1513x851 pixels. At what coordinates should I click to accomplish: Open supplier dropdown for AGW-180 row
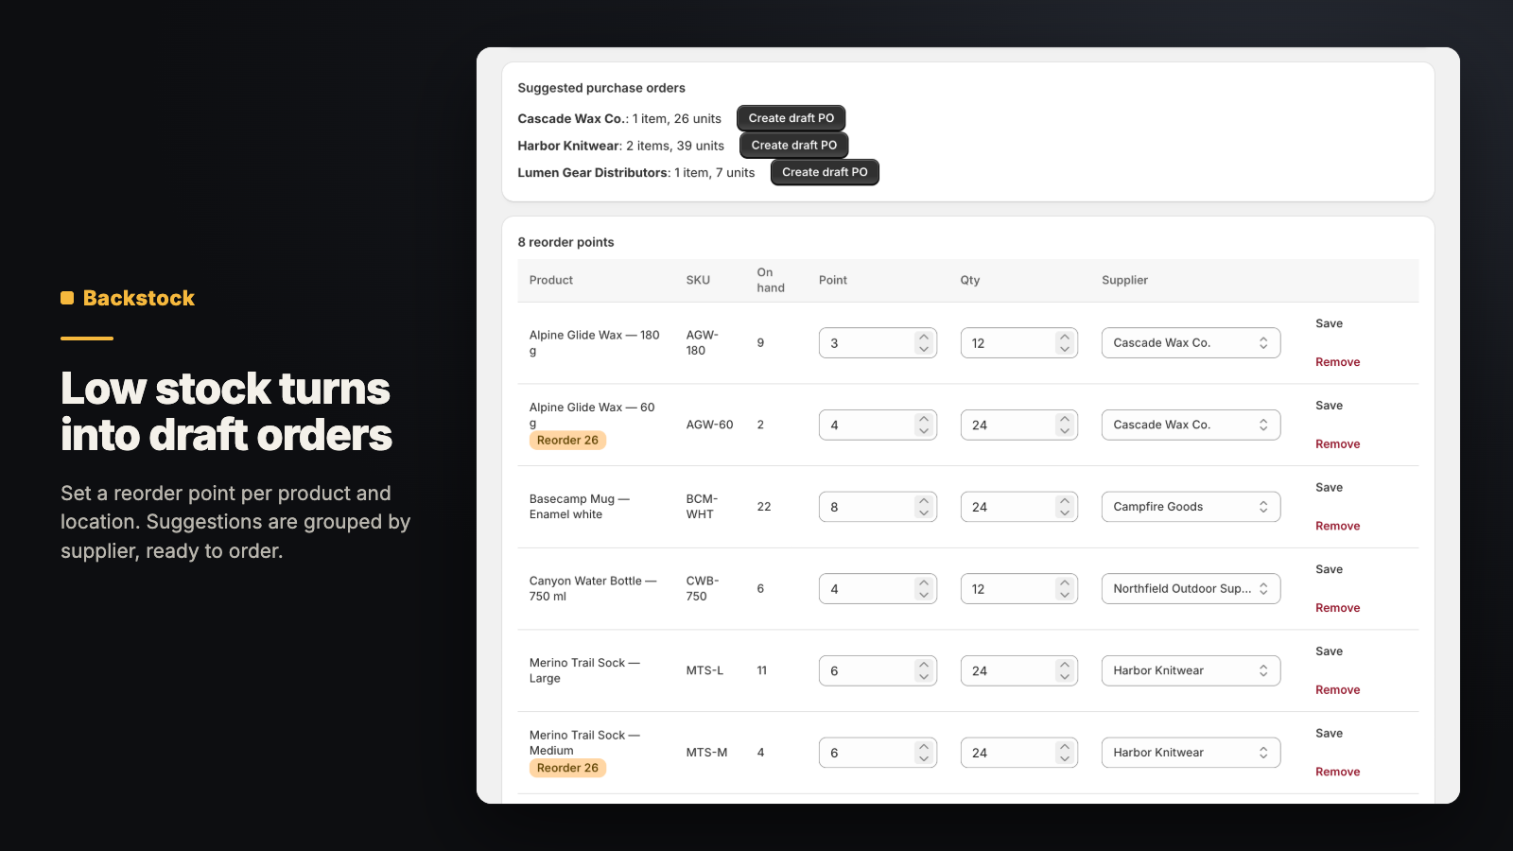[1191, 343]
